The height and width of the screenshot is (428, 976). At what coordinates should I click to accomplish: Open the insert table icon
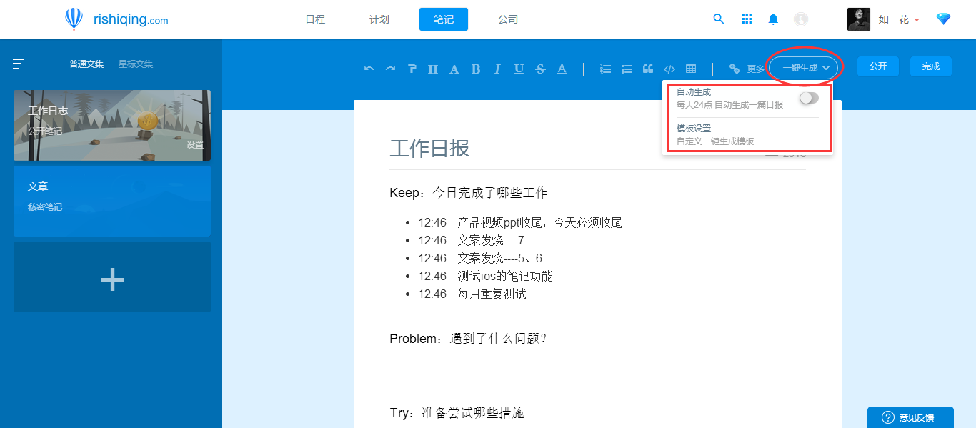691,68
